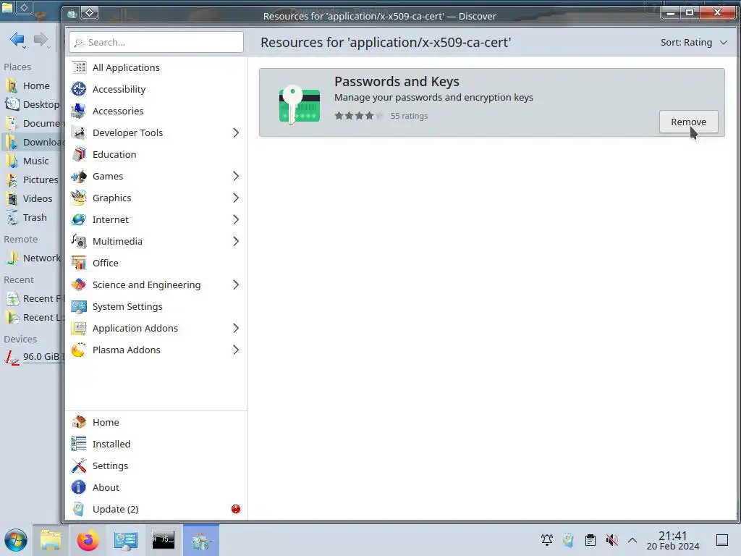Select Science and Engineering icon
This screenshot has height=556, width=741.
(78, 285)
